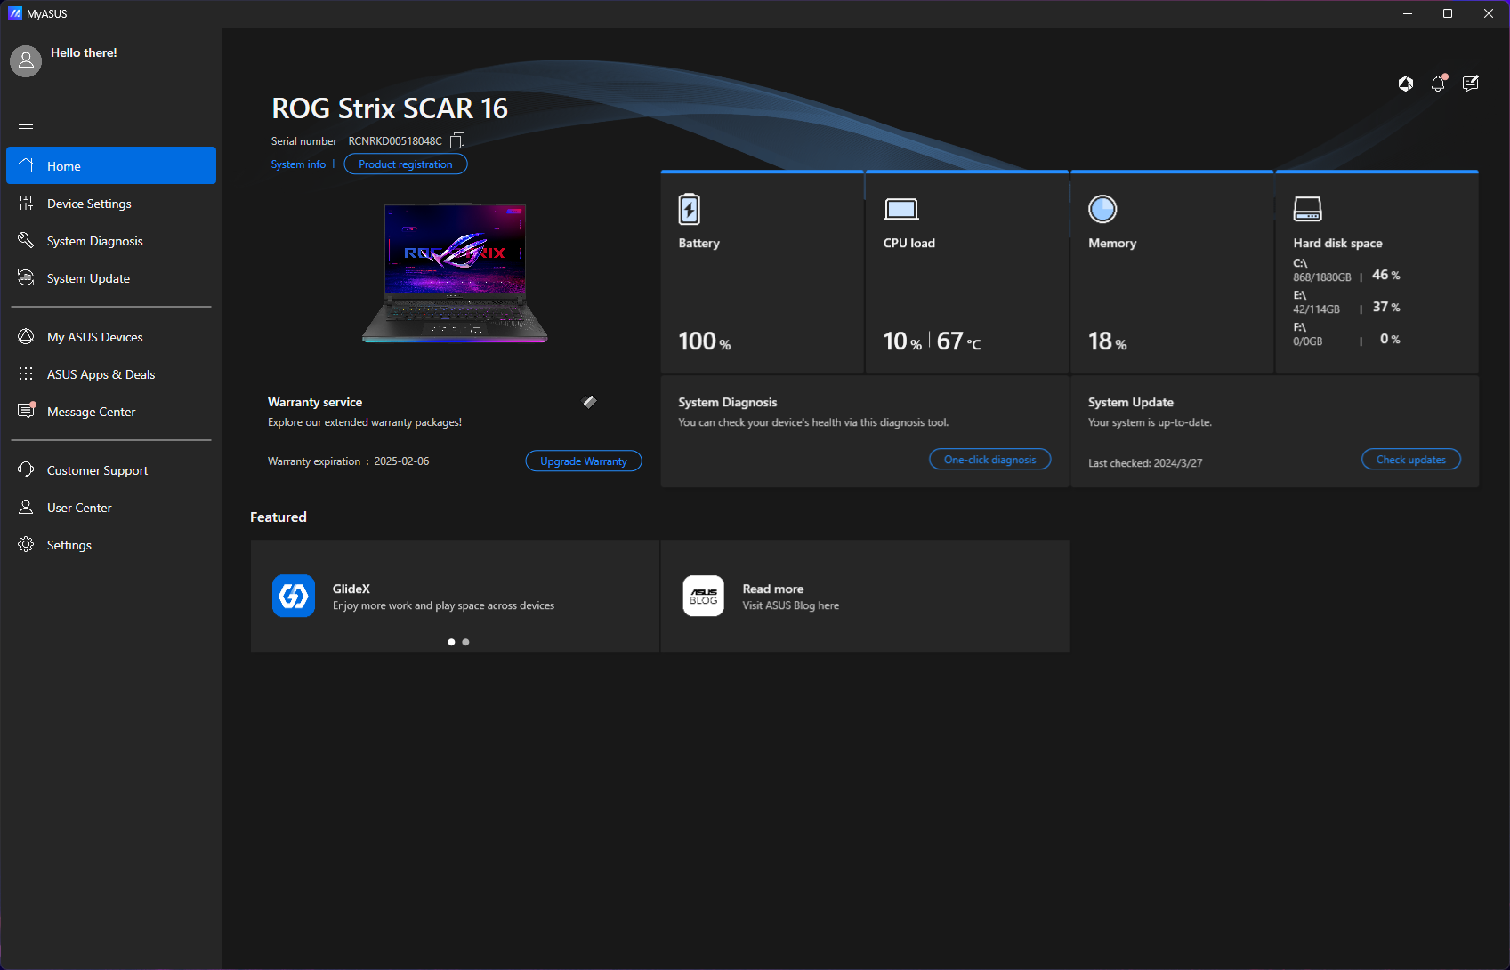1510x970 pixels.
Task: Open Device Settings in the sidebar
Action: point(111,204)
